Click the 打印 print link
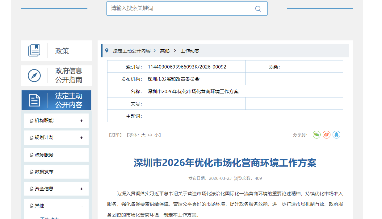Image resolution: width=382 pixels, height=219 pixels. [115, 135]
